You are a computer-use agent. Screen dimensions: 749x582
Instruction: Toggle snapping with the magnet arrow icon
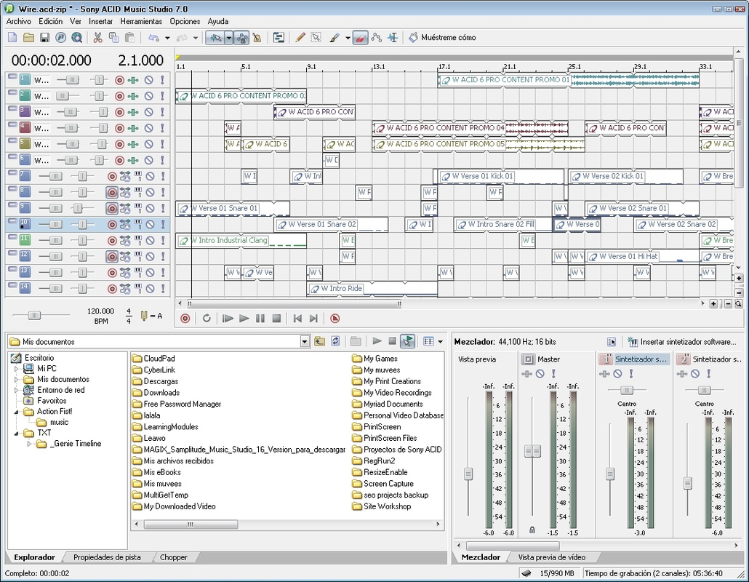click(215, 37)
